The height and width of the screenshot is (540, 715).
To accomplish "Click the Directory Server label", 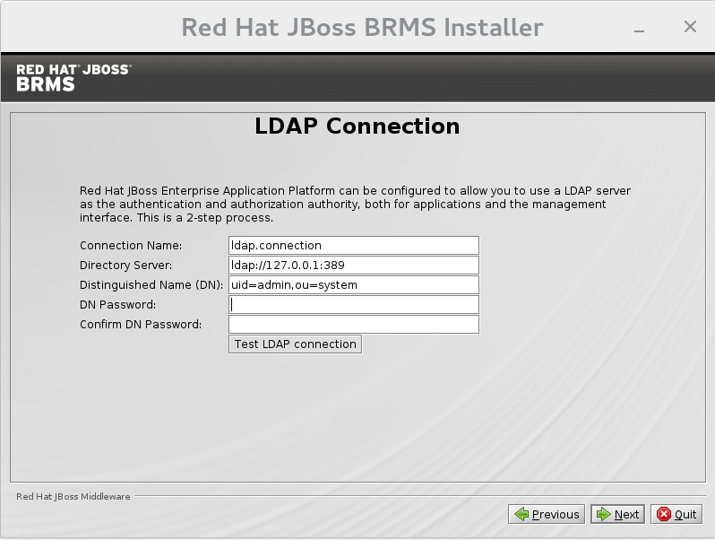I will (125, 266).
